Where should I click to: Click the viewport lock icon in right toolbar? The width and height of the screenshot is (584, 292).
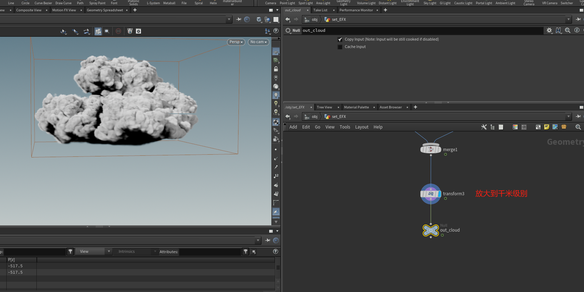[x=276, y=69]
